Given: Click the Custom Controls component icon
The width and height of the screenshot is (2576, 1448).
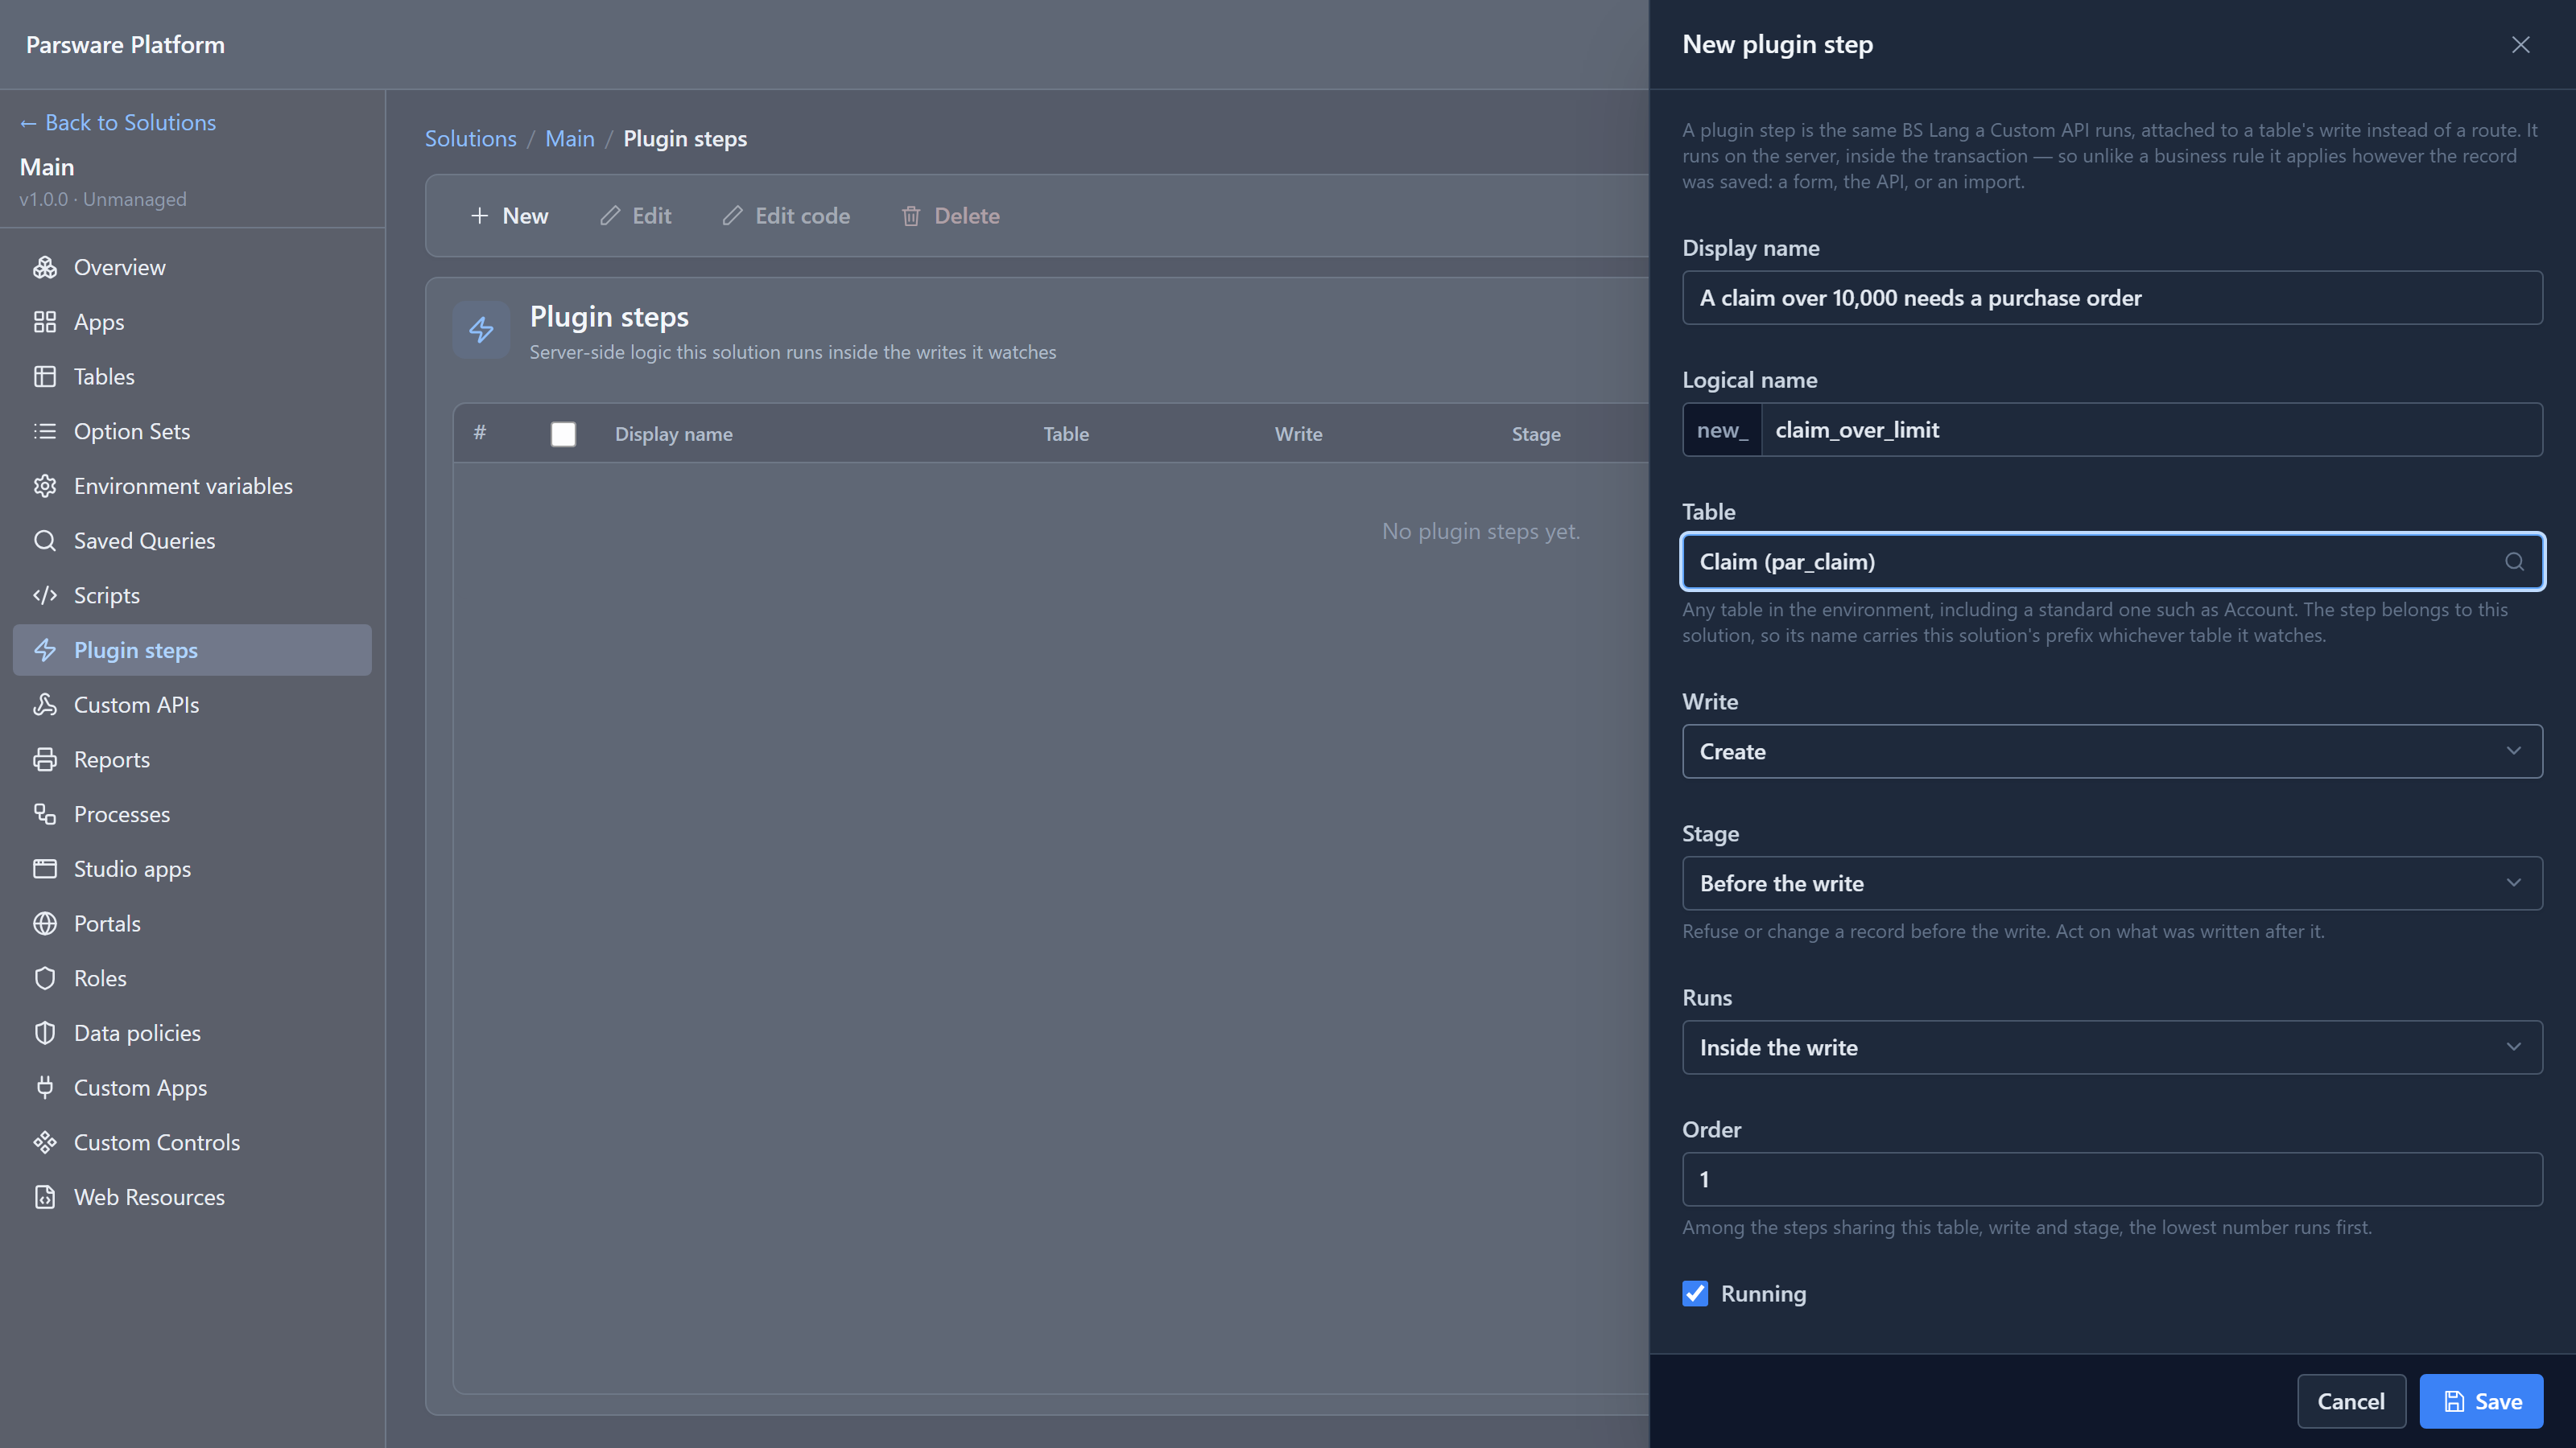Looking at the screenshot, I should click(x=45, y=1142).
